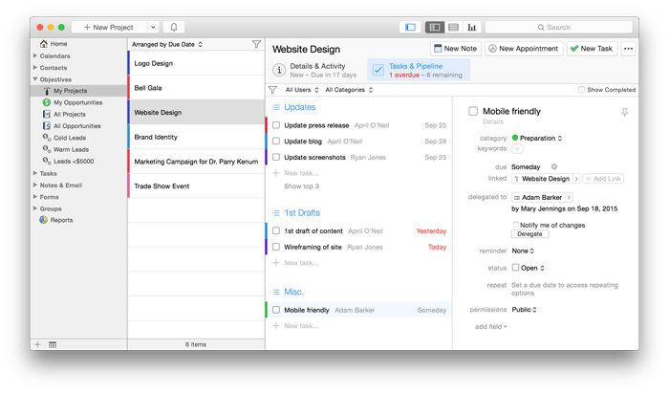Enable the Show Completed checkbox
669x393 pixels.
581,90
